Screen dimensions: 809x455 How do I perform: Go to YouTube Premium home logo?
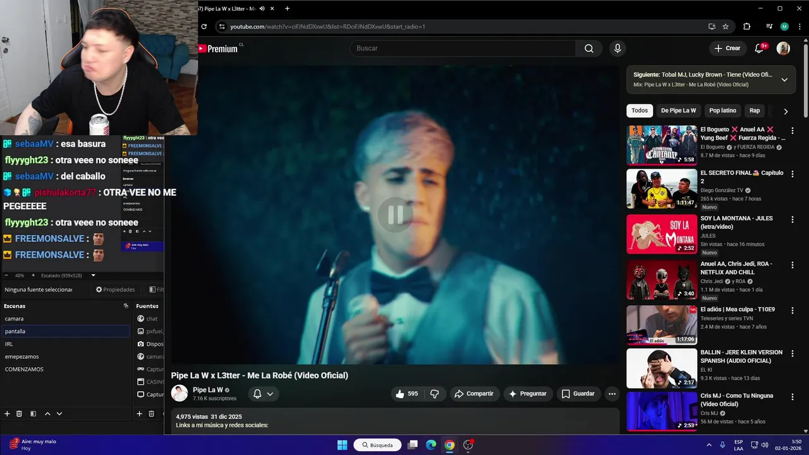219,49
